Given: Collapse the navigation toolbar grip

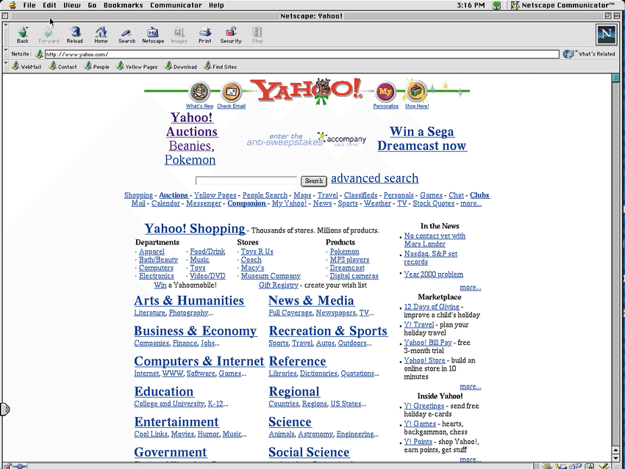Looking at the screenshot, I should [x=6, y=34].
